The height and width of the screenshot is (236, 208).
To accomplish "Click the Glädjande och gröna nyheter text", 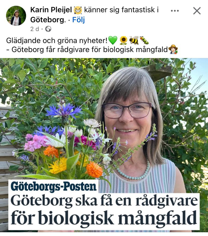I will (x=57, y=41).
